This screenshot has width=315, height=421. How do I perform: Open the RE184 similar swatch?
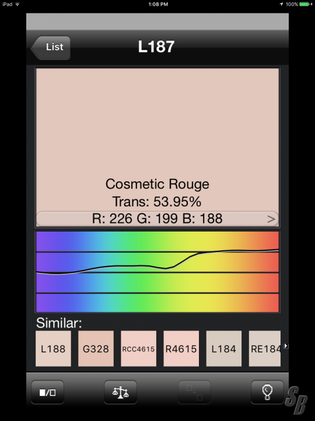tap(265, 348)
